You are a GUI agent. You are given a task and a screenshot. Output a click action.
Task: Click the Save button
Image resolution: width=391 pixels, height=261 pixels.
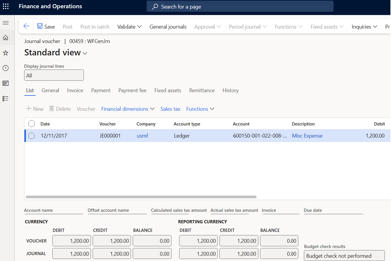coord(46,27)
